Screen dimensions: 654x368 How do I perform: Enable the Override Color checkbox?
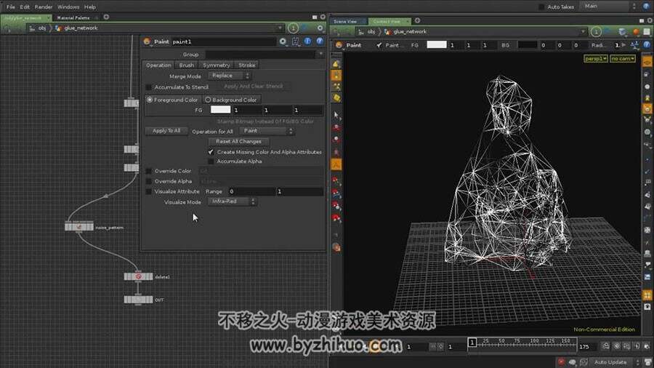[148, 171]
